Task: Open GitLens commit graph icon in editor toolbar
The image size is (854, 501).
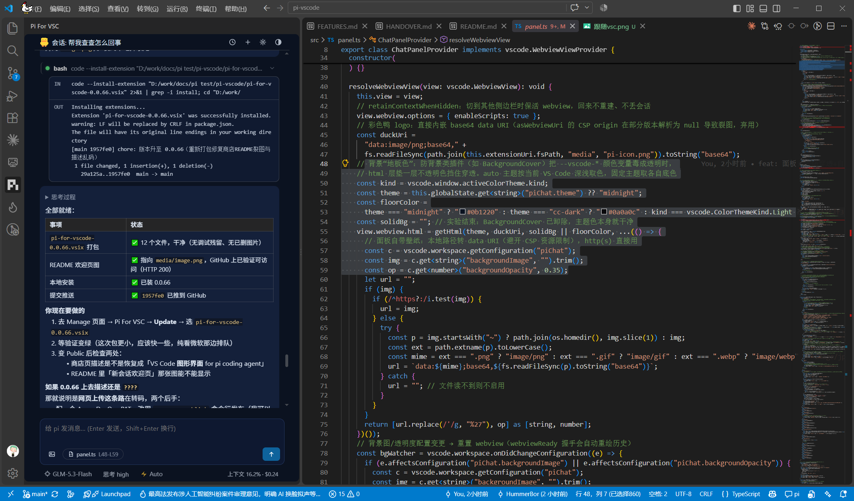Action: pos(817,26)
